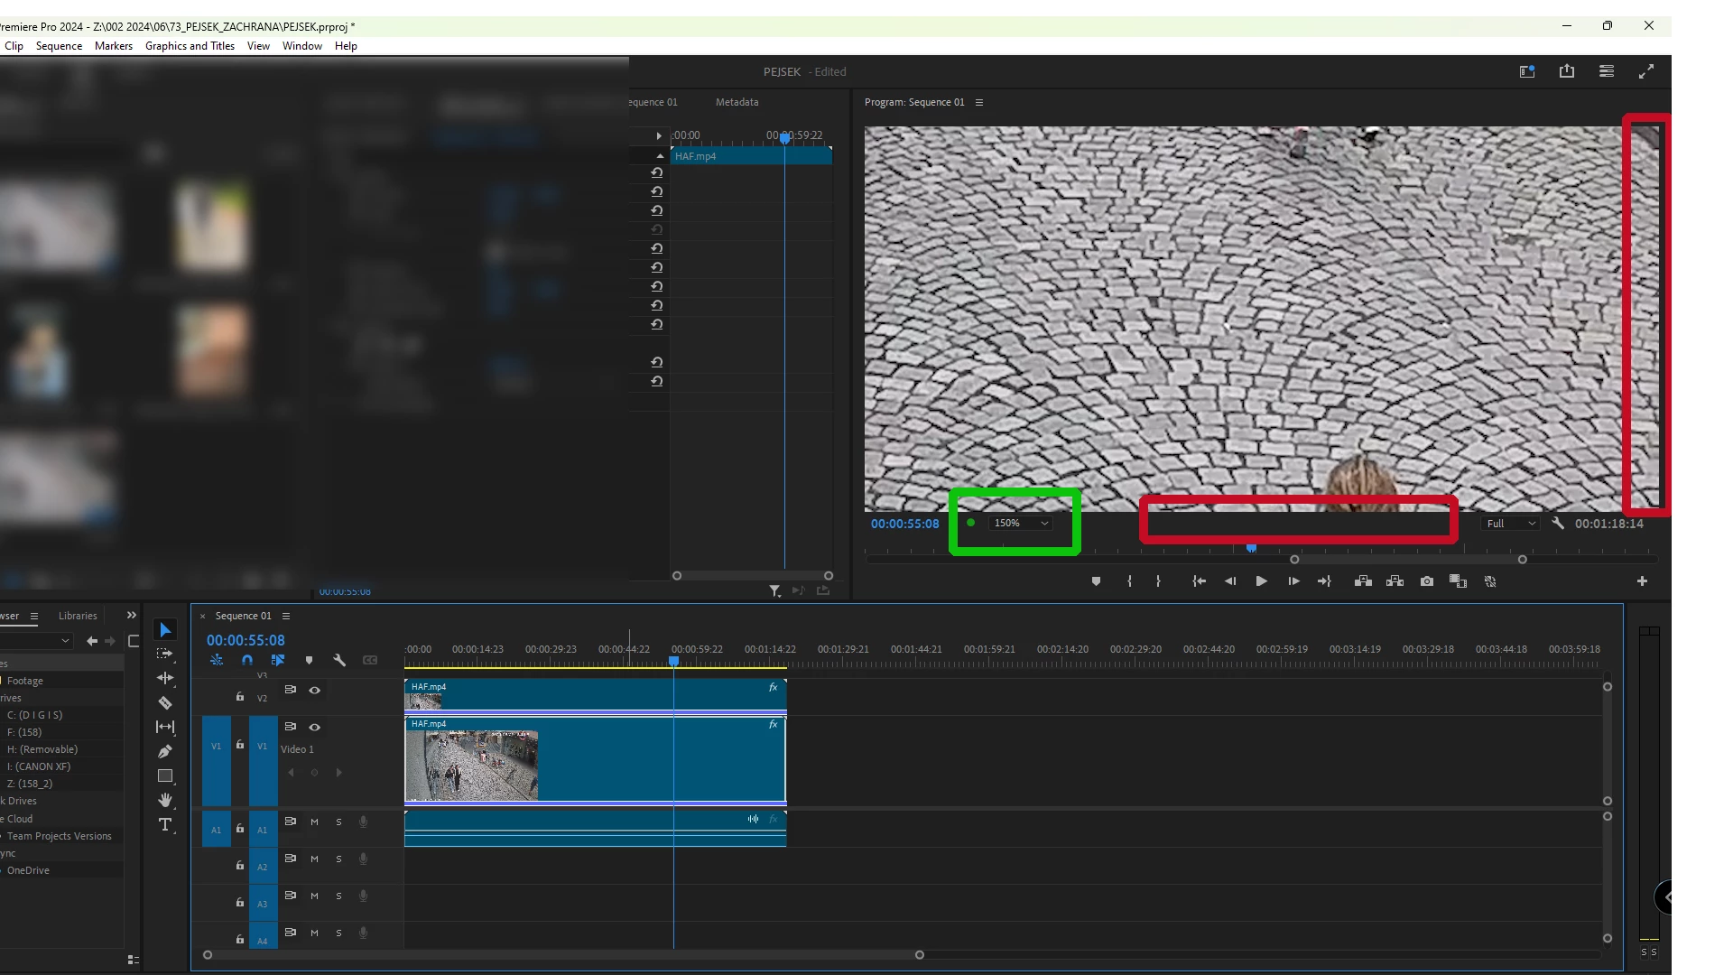Open the Sequence 01 panel menu

tap(286, 616)
